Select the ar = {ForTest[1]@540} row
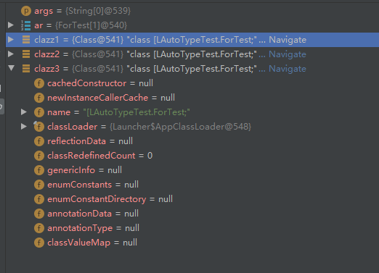This screenshot has height=273, width=379. 192,25
